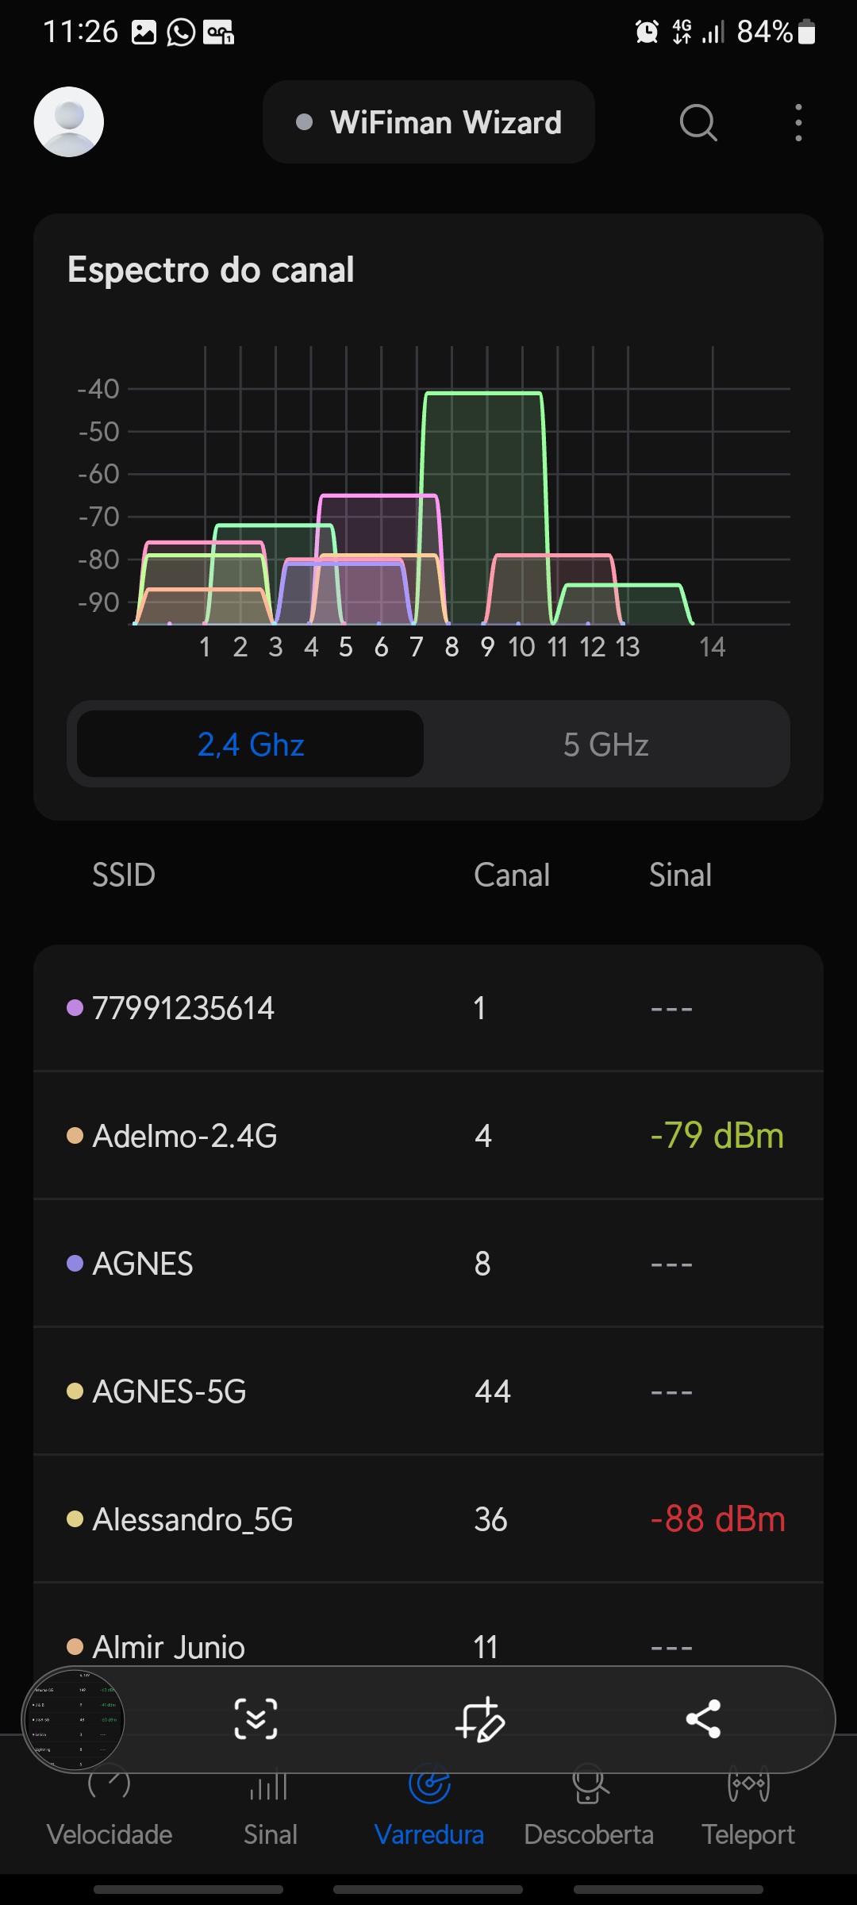The image size is (857, 1905).
Task: Sort networks by Sinal column
Action: click(x=680, y=875)
